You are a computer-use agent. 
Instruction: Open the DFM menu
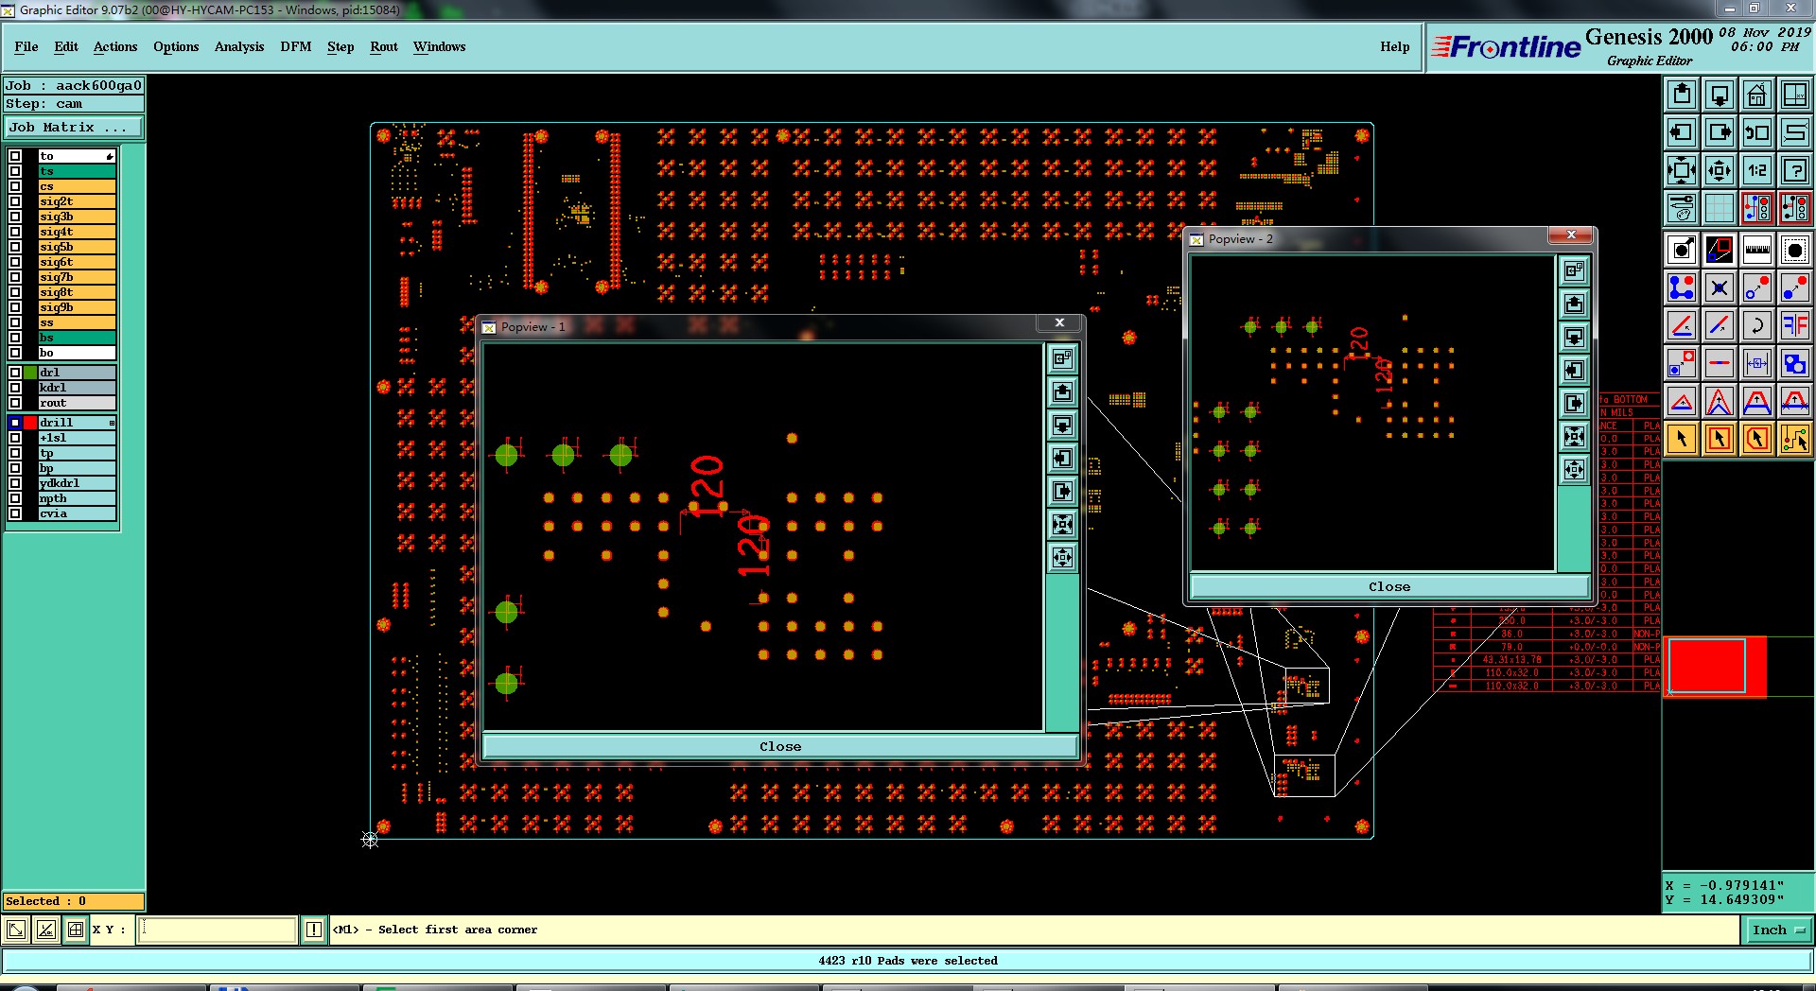(x=296, y=46)
